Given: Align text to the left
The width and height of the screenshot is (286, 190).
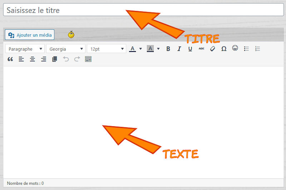Looking at the screenshot, I should (x=21, y=59).
